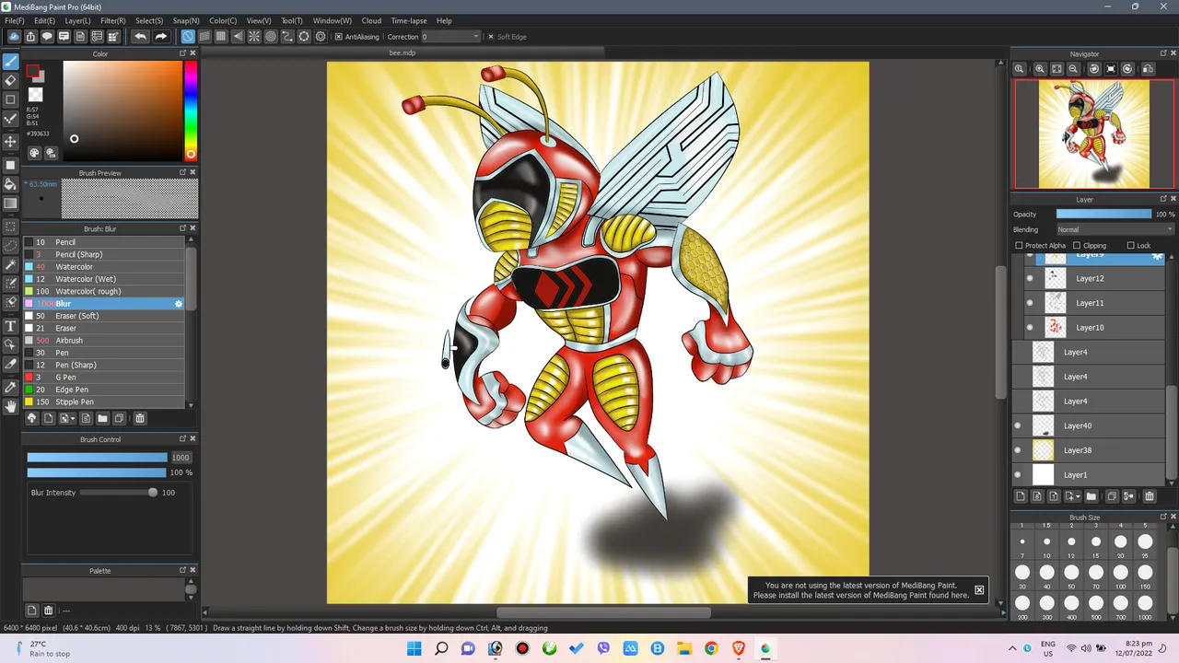
Task: Select the Eraser tool in left toolbar
Action: pyautogui.click(x=11, y=80)
